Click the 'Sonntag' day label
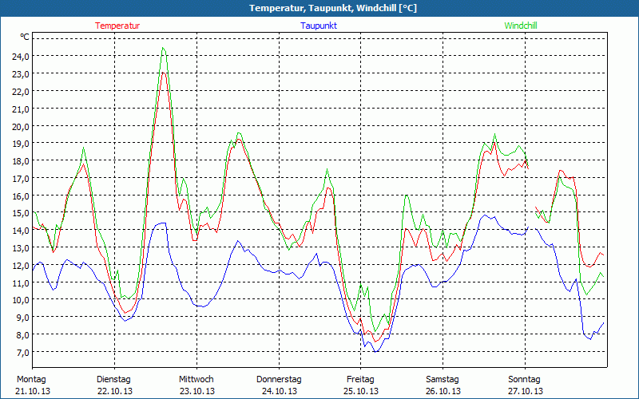Image resolution: width=639 pixels, height=399 pixels. point(524,380)
